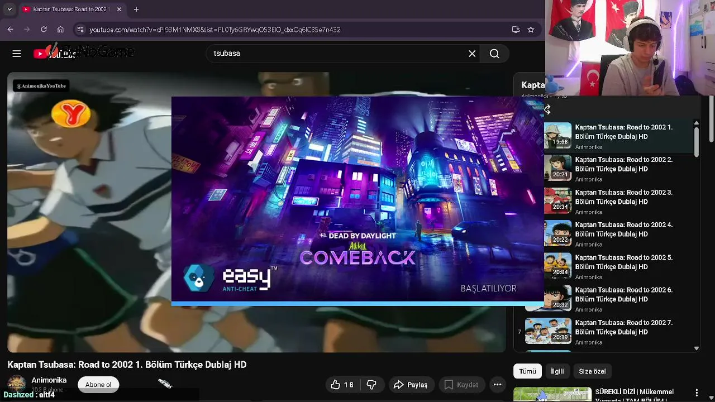Open options menu for the recommended SÜREKLİ DİZİ video
Image resolution: width=715 pixels, height=402 pixels.
[x=697, y=393]
